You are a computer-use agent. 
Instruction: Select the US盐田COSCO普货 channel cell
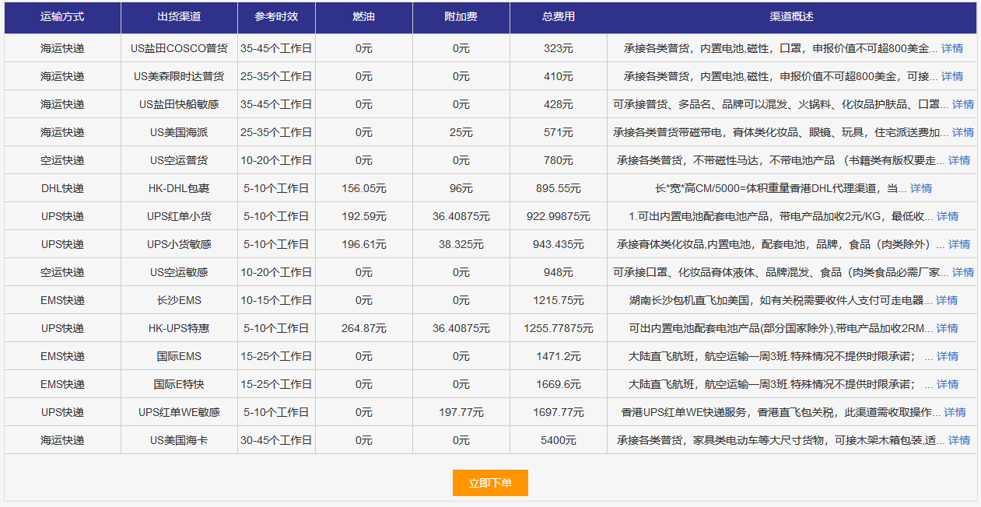(179, 48)
